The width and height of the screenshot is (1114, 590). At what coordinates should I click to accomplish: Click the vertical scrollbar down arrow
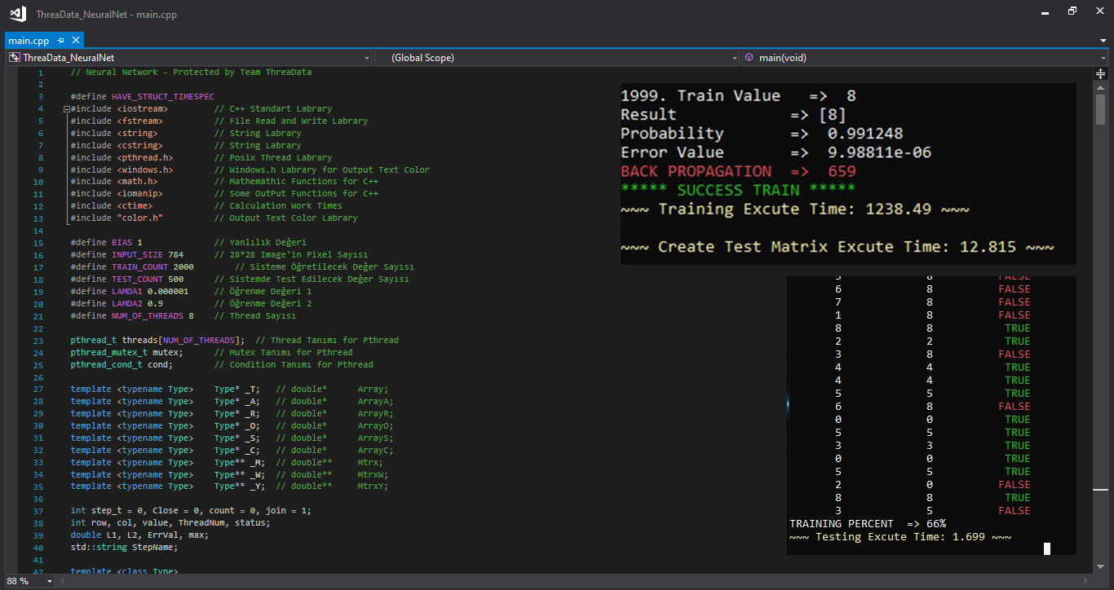(1100, 568)
